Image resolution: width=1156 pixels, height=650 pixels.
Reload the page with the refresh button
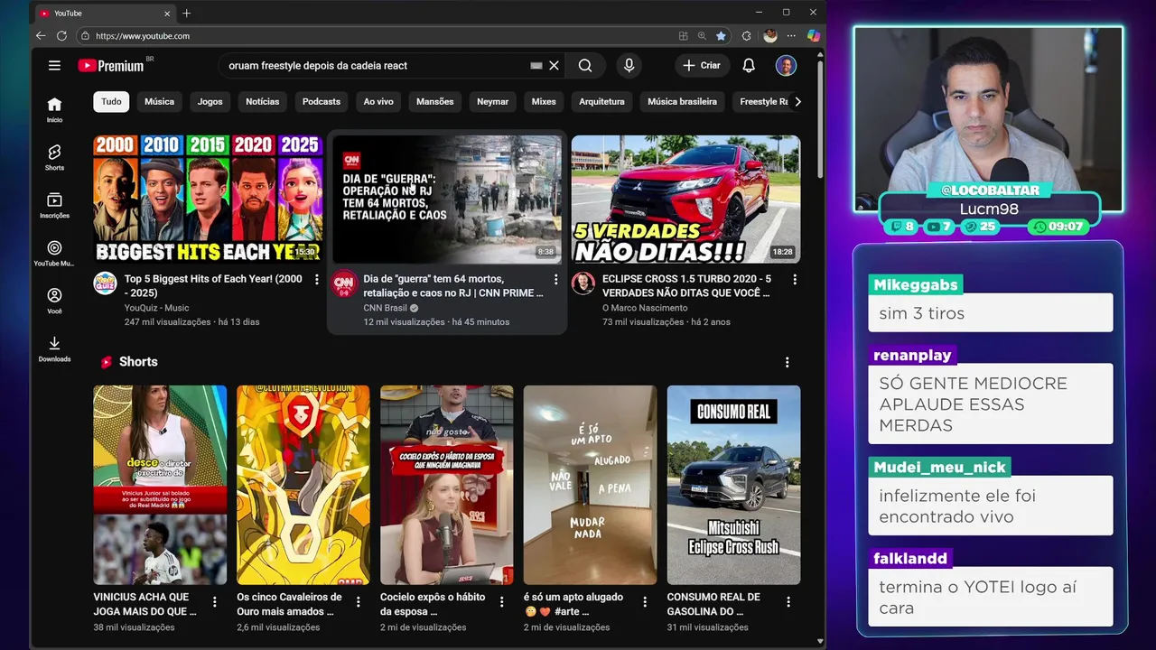(61, 36)
